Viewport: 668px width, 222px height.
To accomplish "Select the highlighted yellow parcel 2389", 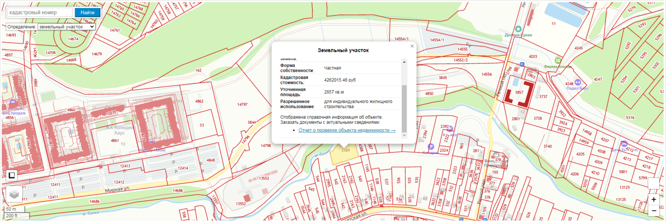I will [344, 154].
